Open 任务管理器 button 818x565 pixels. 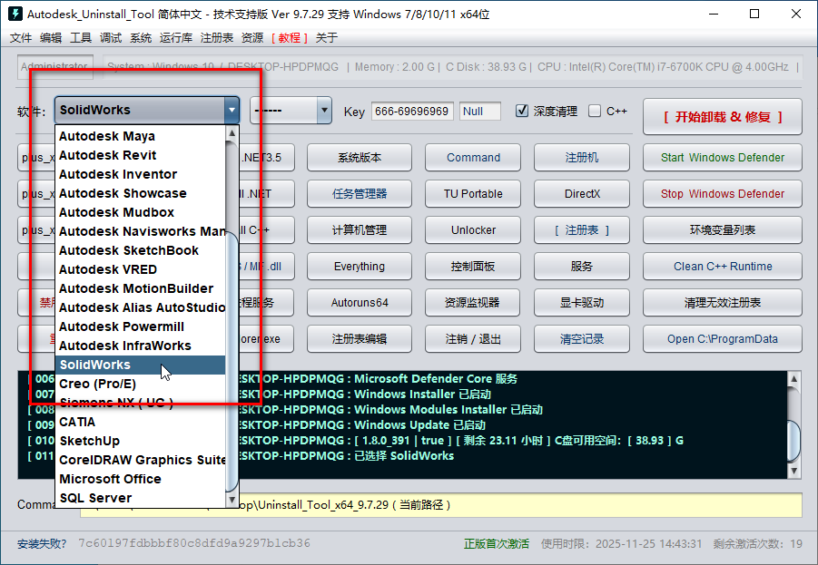tap(360, 194)
